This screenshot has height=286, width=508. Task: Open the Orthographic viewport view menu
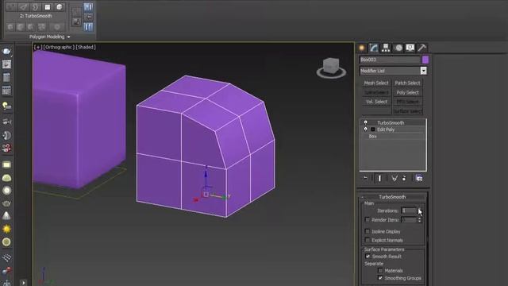point(59,47)
